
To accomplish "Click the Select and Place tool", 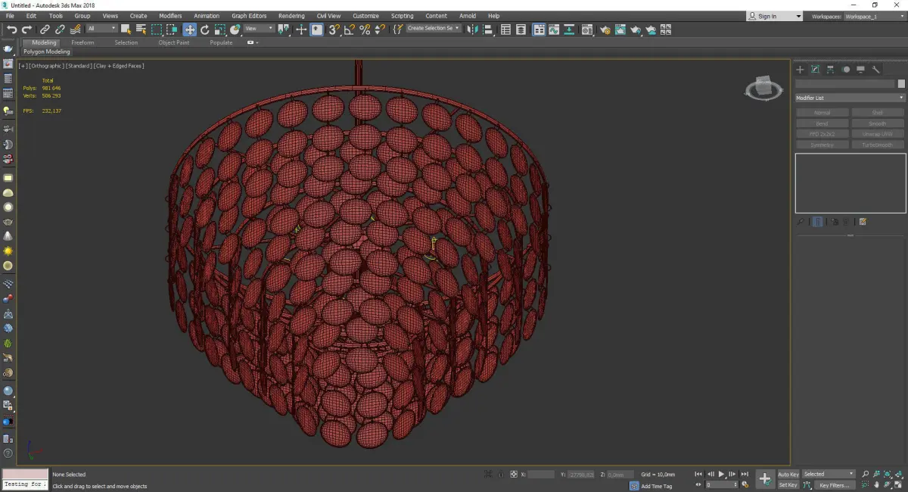I will coord(235,30).
